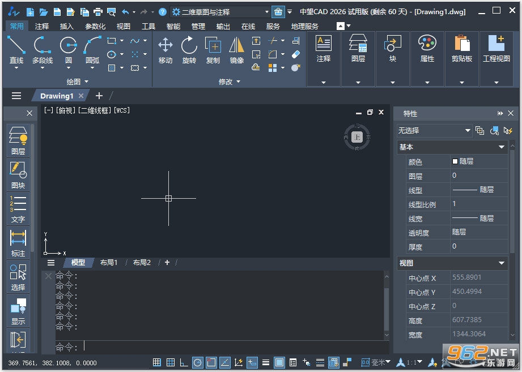Switch to the 工具 ribbon tab
Screen dimensions: 522x372
point(148,26)
